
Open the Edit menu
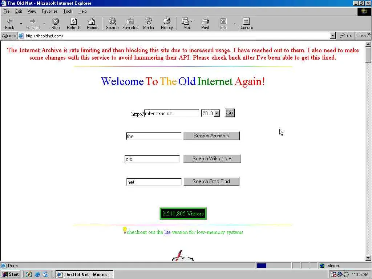tap(19, 11)
